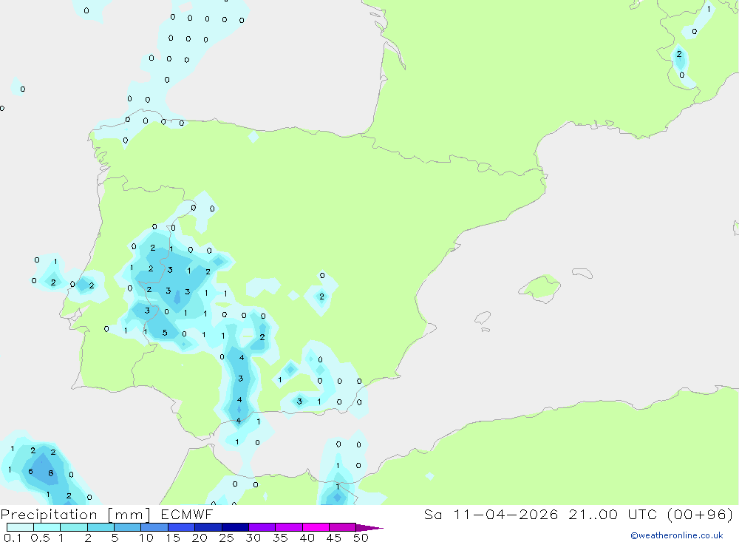Screen dimensions: 739x542
Task: Select the 20–25 mm legend color swatch
Action: tap(208, 527)
